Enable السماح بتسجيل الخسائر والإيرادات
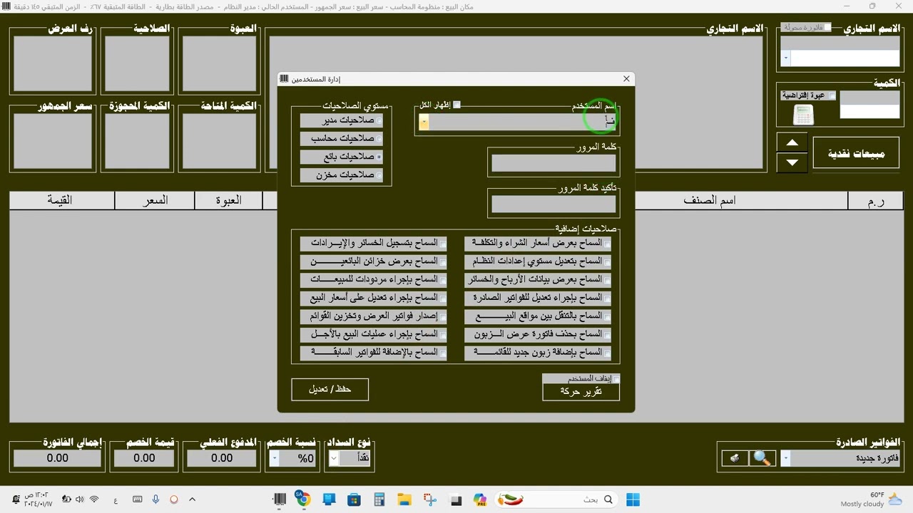 [374, 243]
